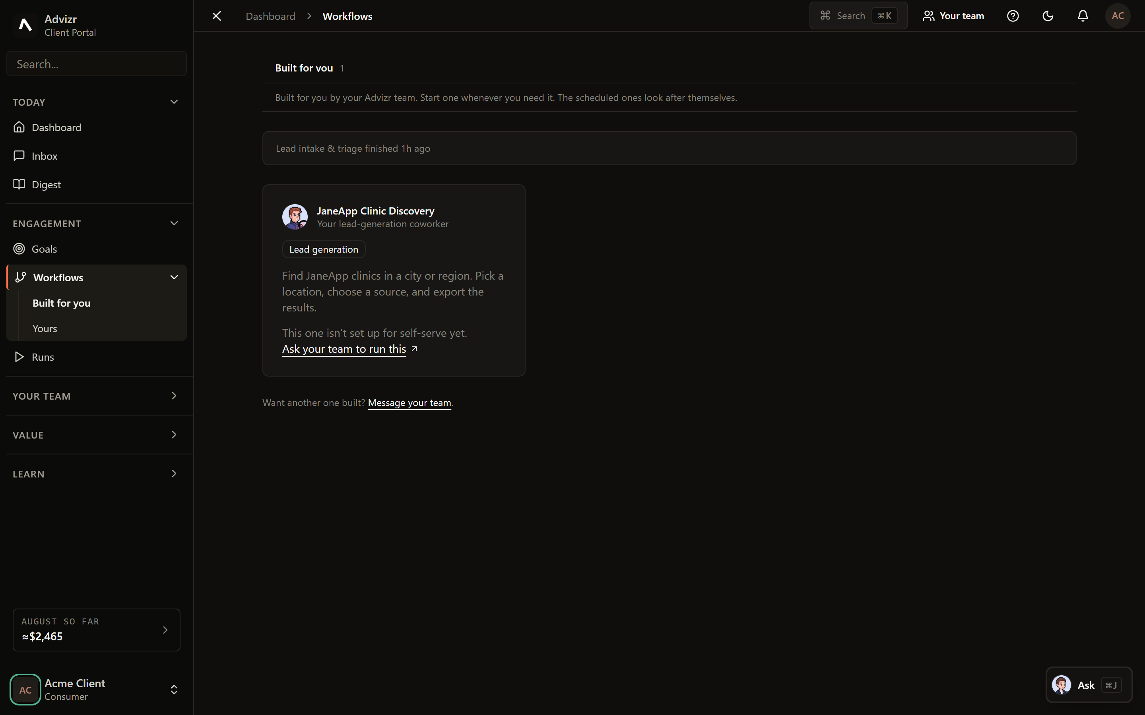Click the sidebar Search field
This screenshot has width=1145, height=715.
[x=97, y=64]
